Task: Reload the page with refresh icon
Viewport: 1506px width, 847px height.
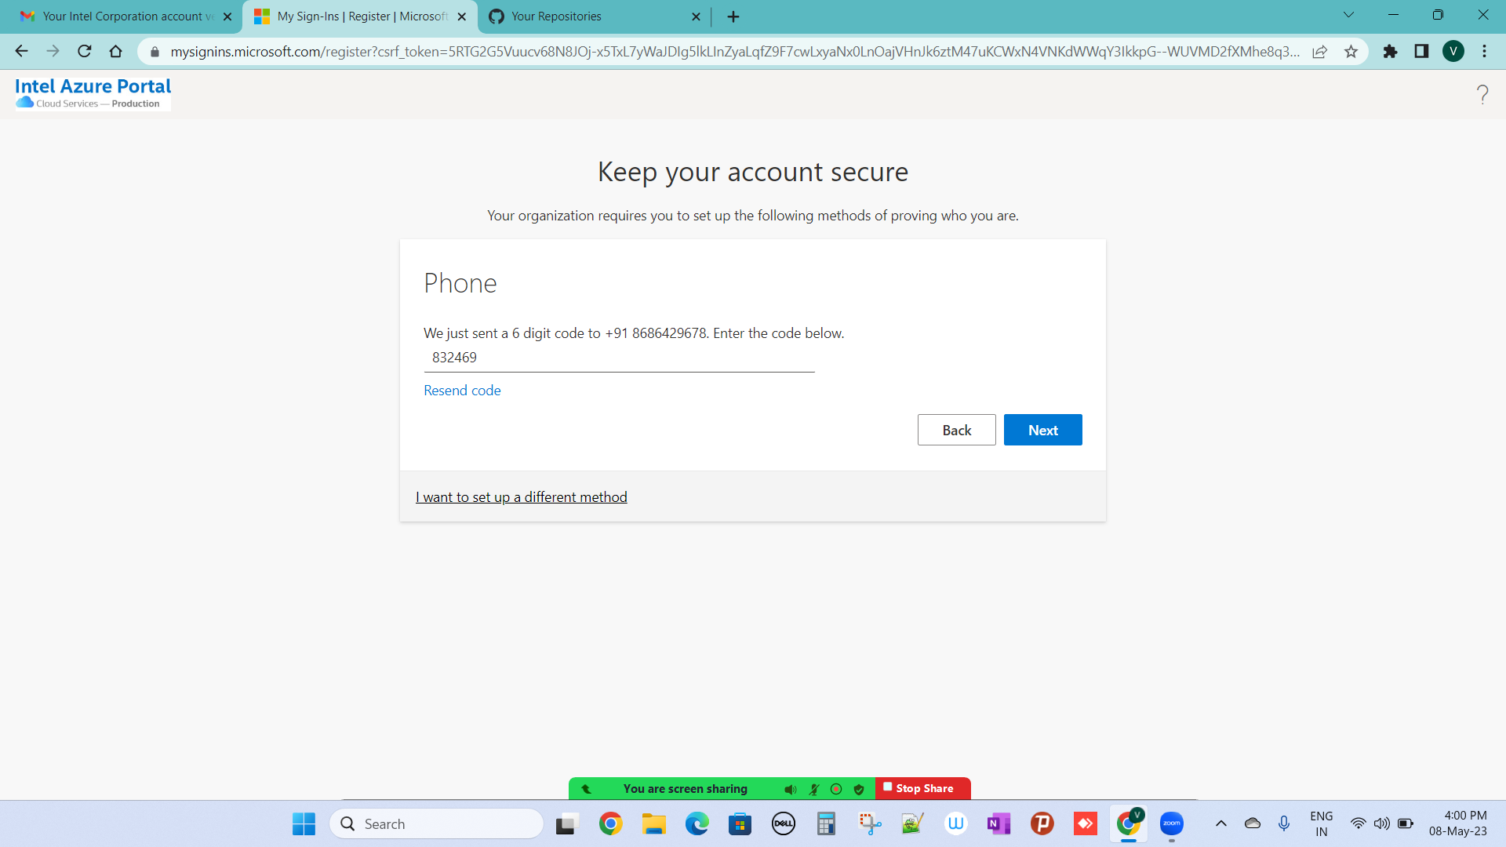Action: 85,52
